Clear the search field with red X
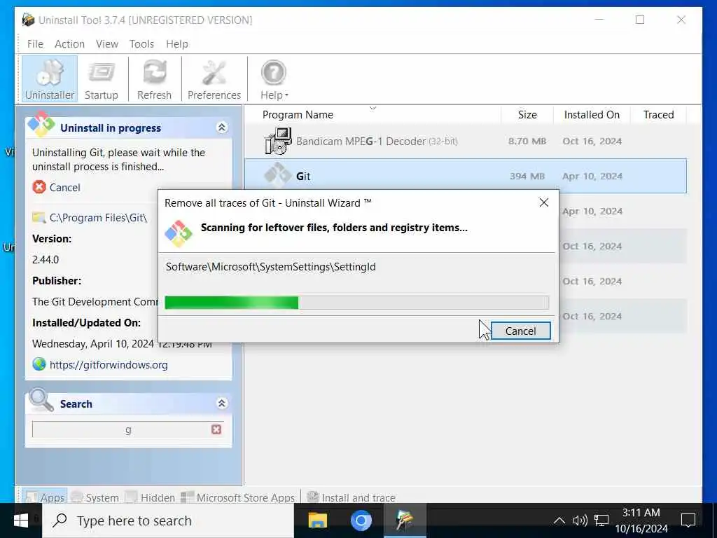717x538 pixels. coord(216,429)
